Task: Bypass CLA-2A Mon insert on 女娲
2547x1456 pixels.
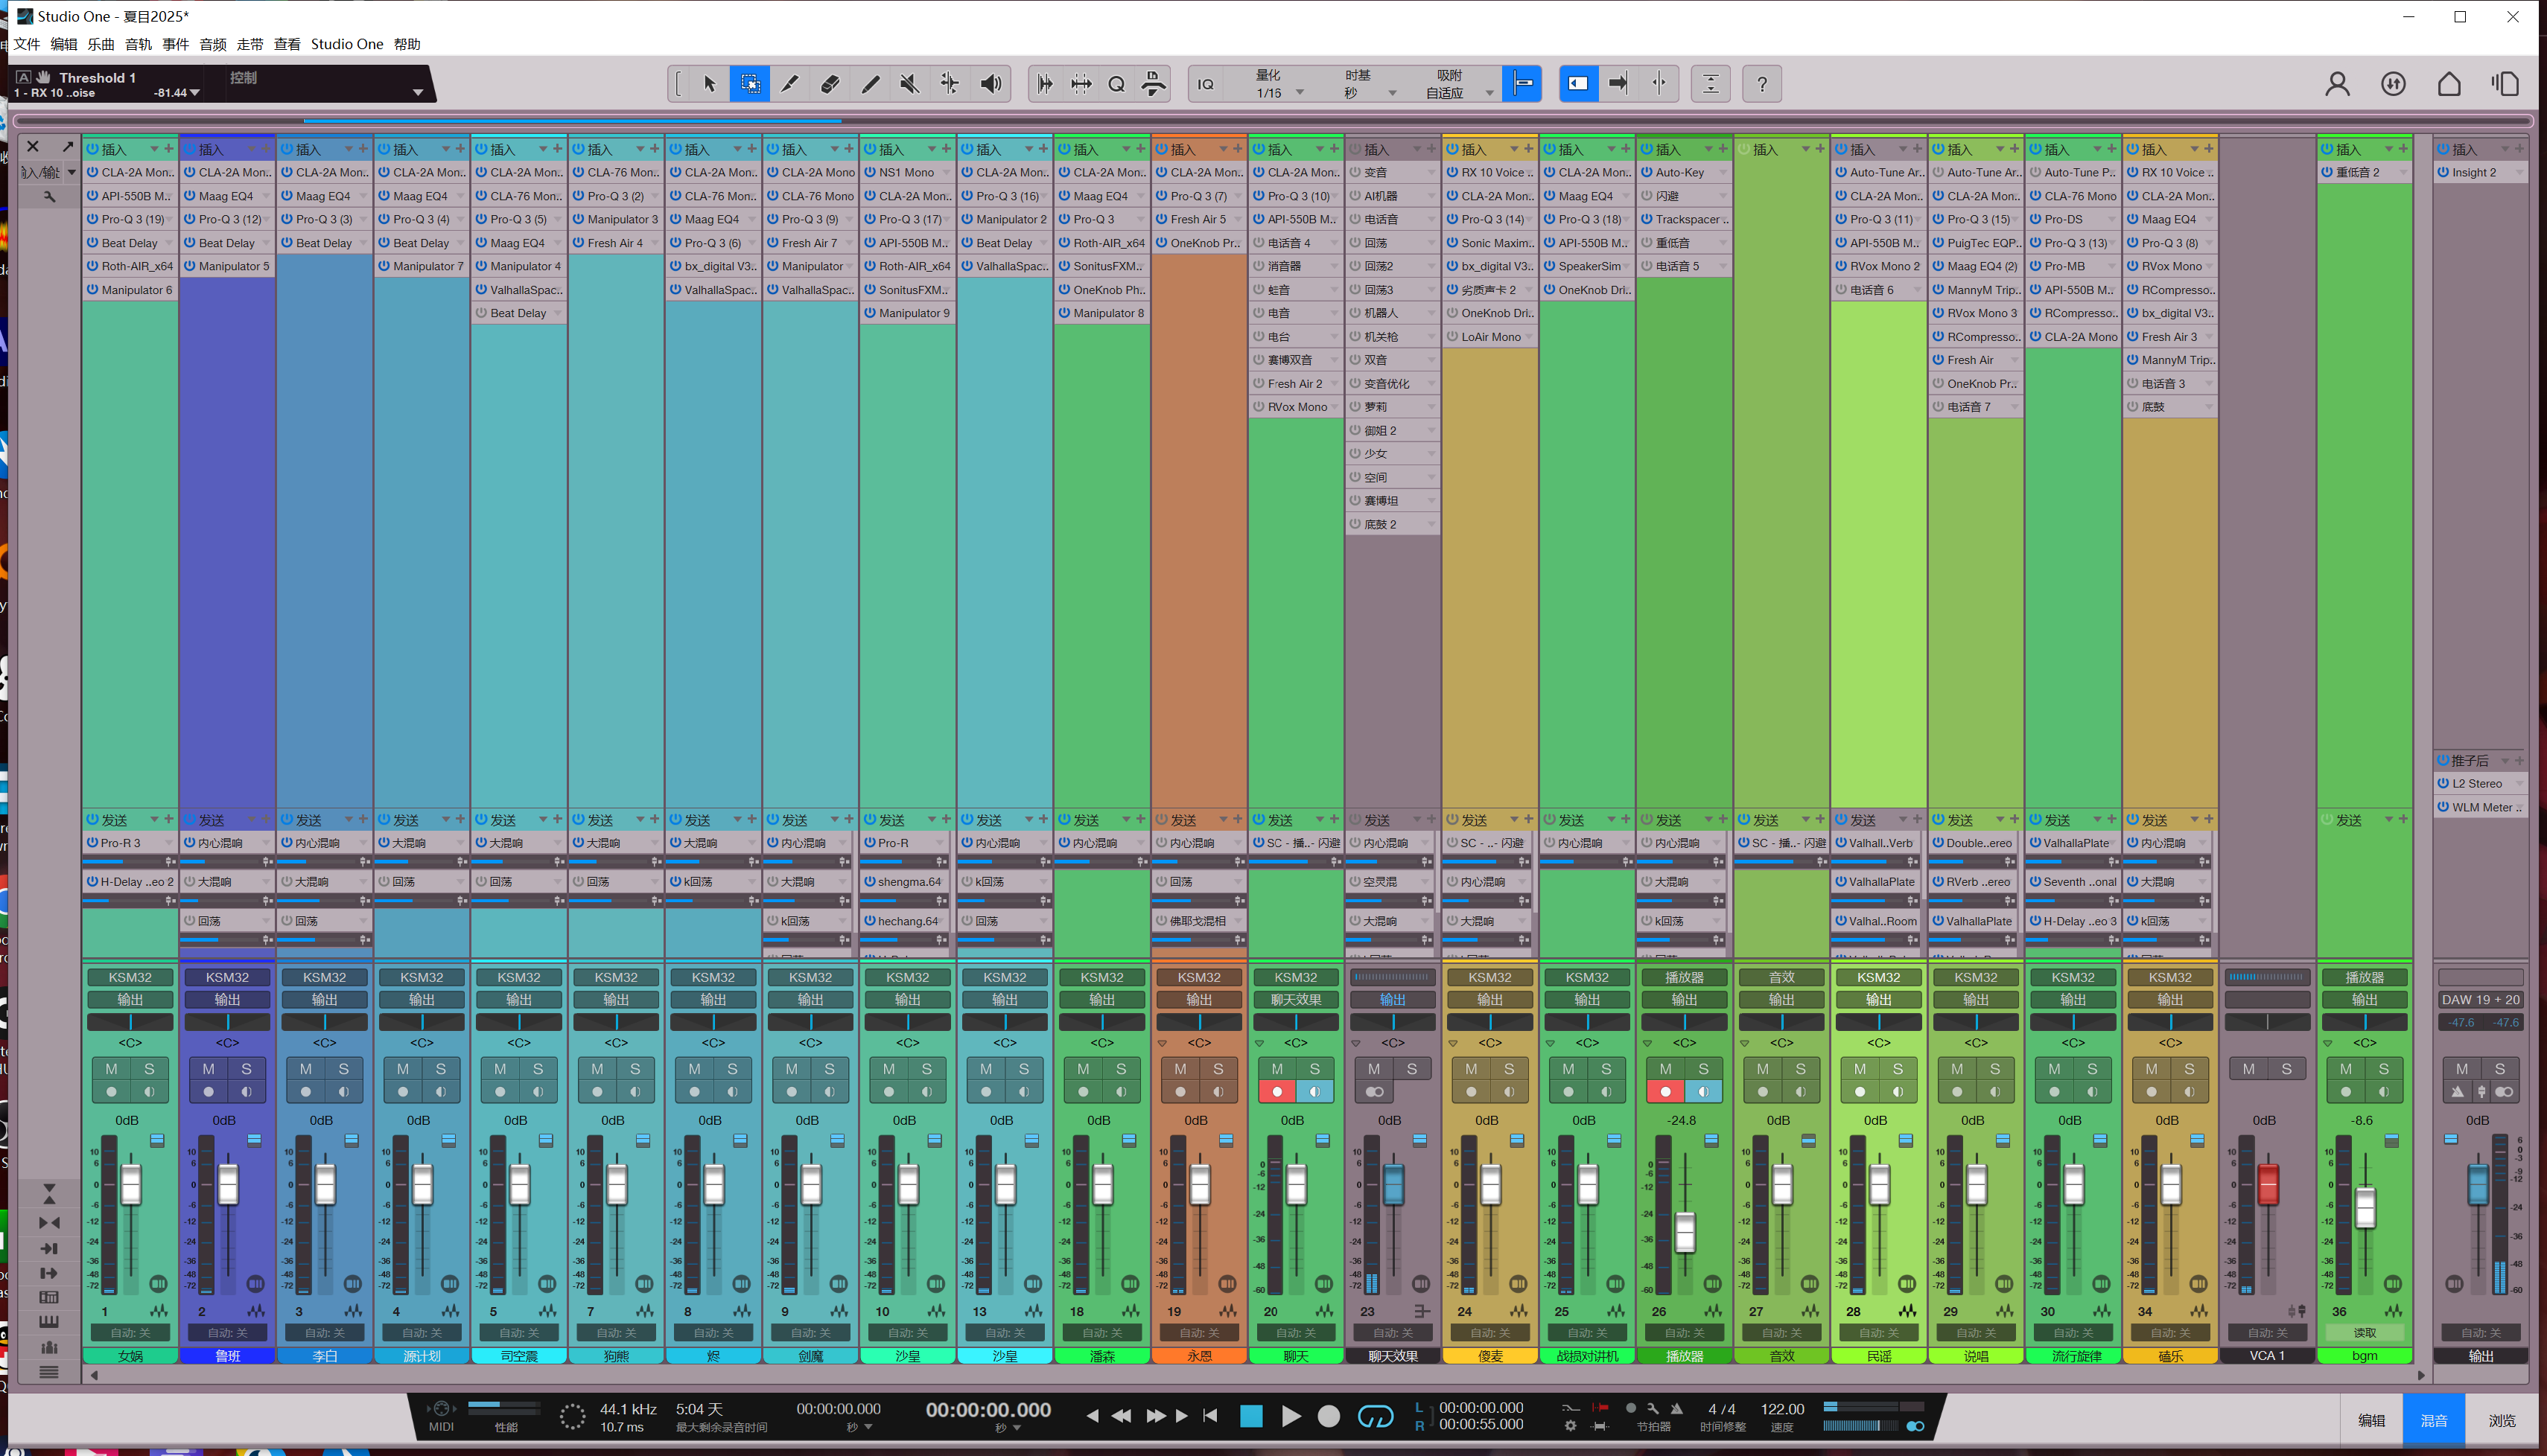Action: [92, 172]
